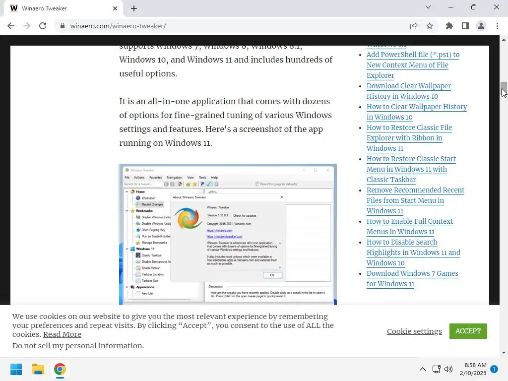Share this page icon
Screen dimensions: 508x381
pos(414,26)
